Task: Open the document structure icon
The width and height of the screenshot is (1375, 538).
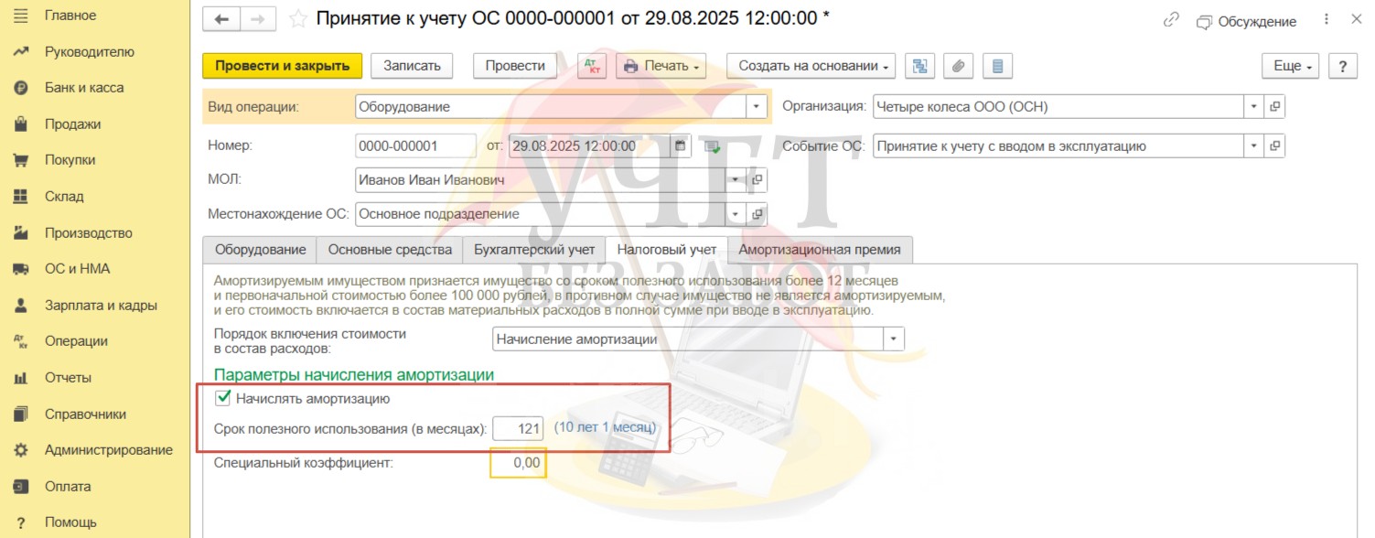Action: tap(919, 66)
